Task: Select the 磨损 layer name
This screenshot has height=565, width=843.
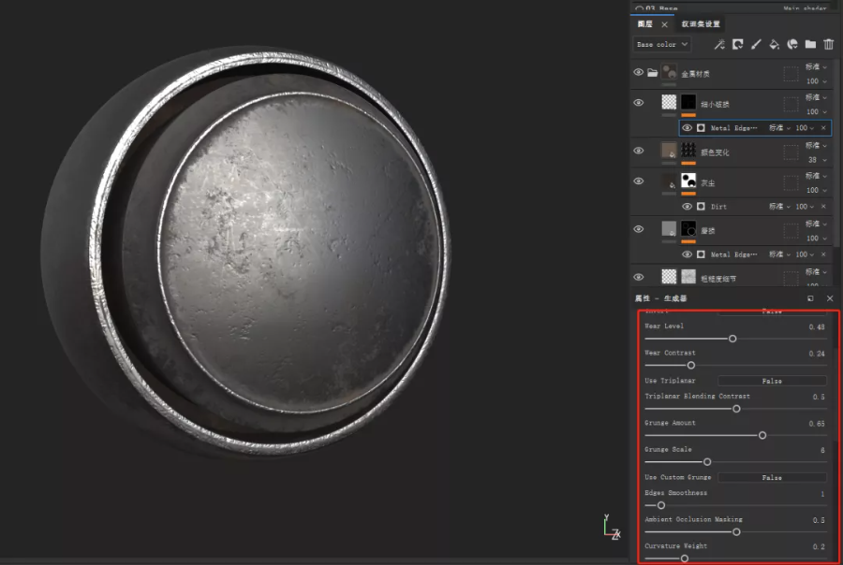Action: coord(708,231)
